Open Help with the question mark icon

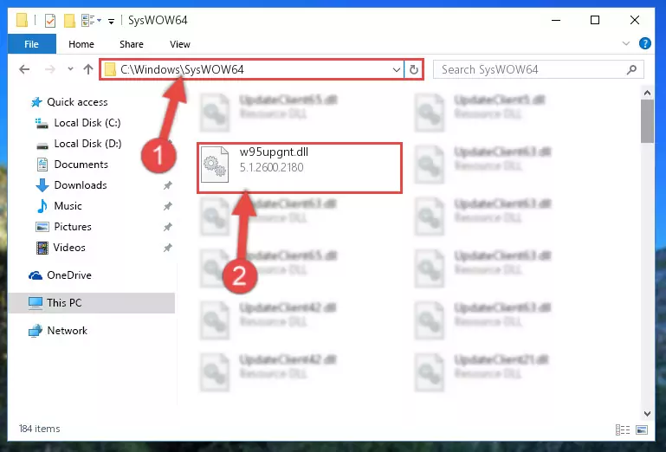[x=644, y=43]
